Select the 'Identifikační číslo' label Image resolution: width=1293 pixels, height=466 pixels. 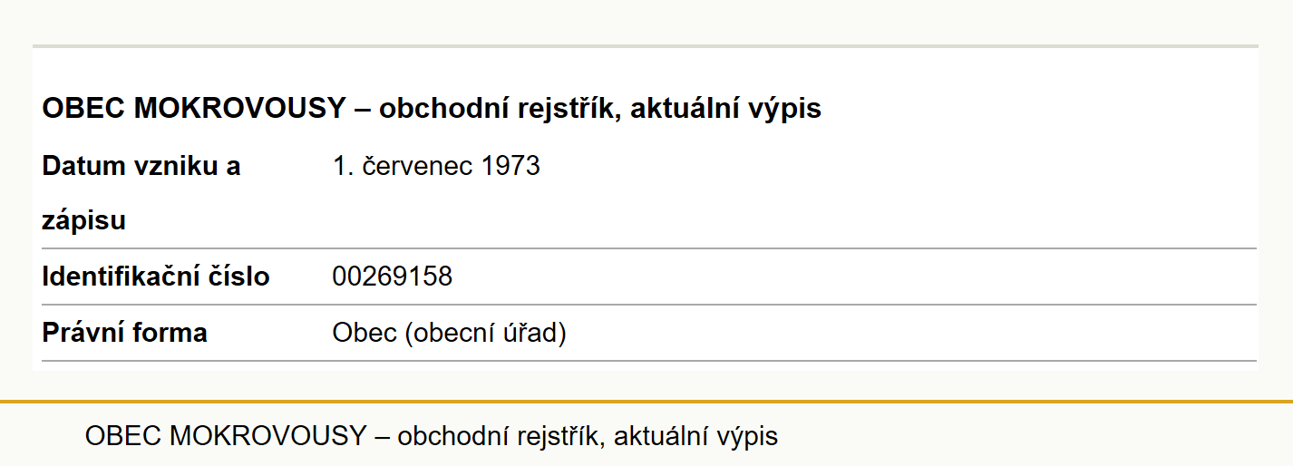point(156,277)
